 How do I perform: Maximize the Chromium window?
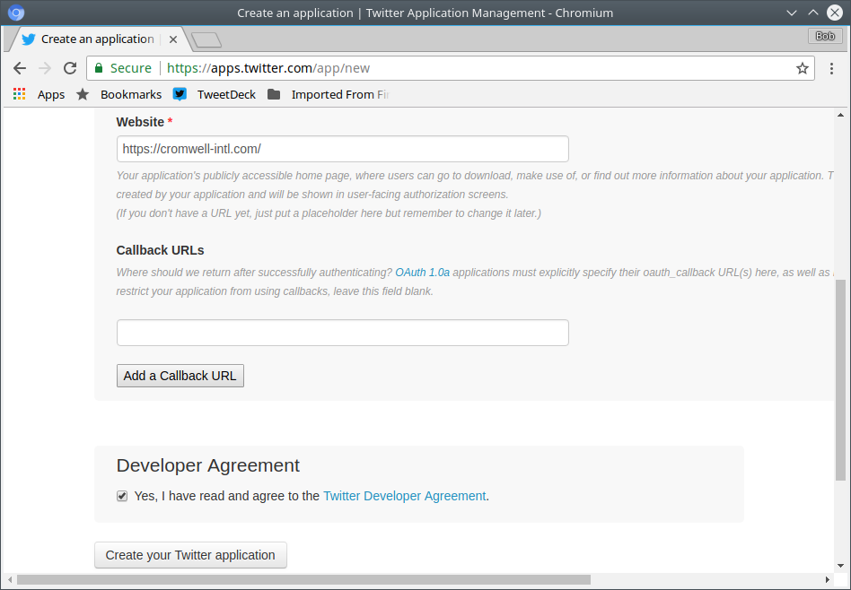[x=813, y=13]
